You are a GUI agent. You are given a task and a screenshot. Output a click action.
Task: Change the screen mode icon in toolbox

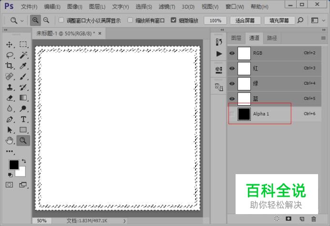click(x=23, y=185)
